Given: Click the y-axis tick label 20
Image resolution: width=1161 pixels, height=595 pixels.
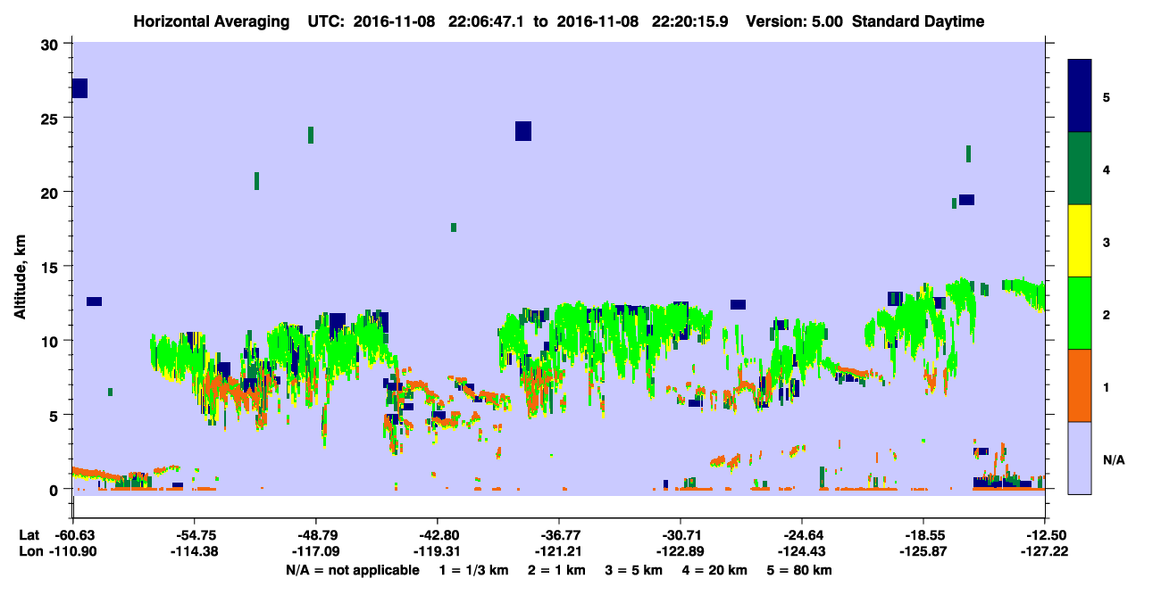Looking at the screenshot, I should (x=52, y=192).
